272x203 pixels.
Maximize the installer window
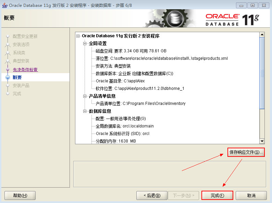pyautogui.click(x=252, y=5)
